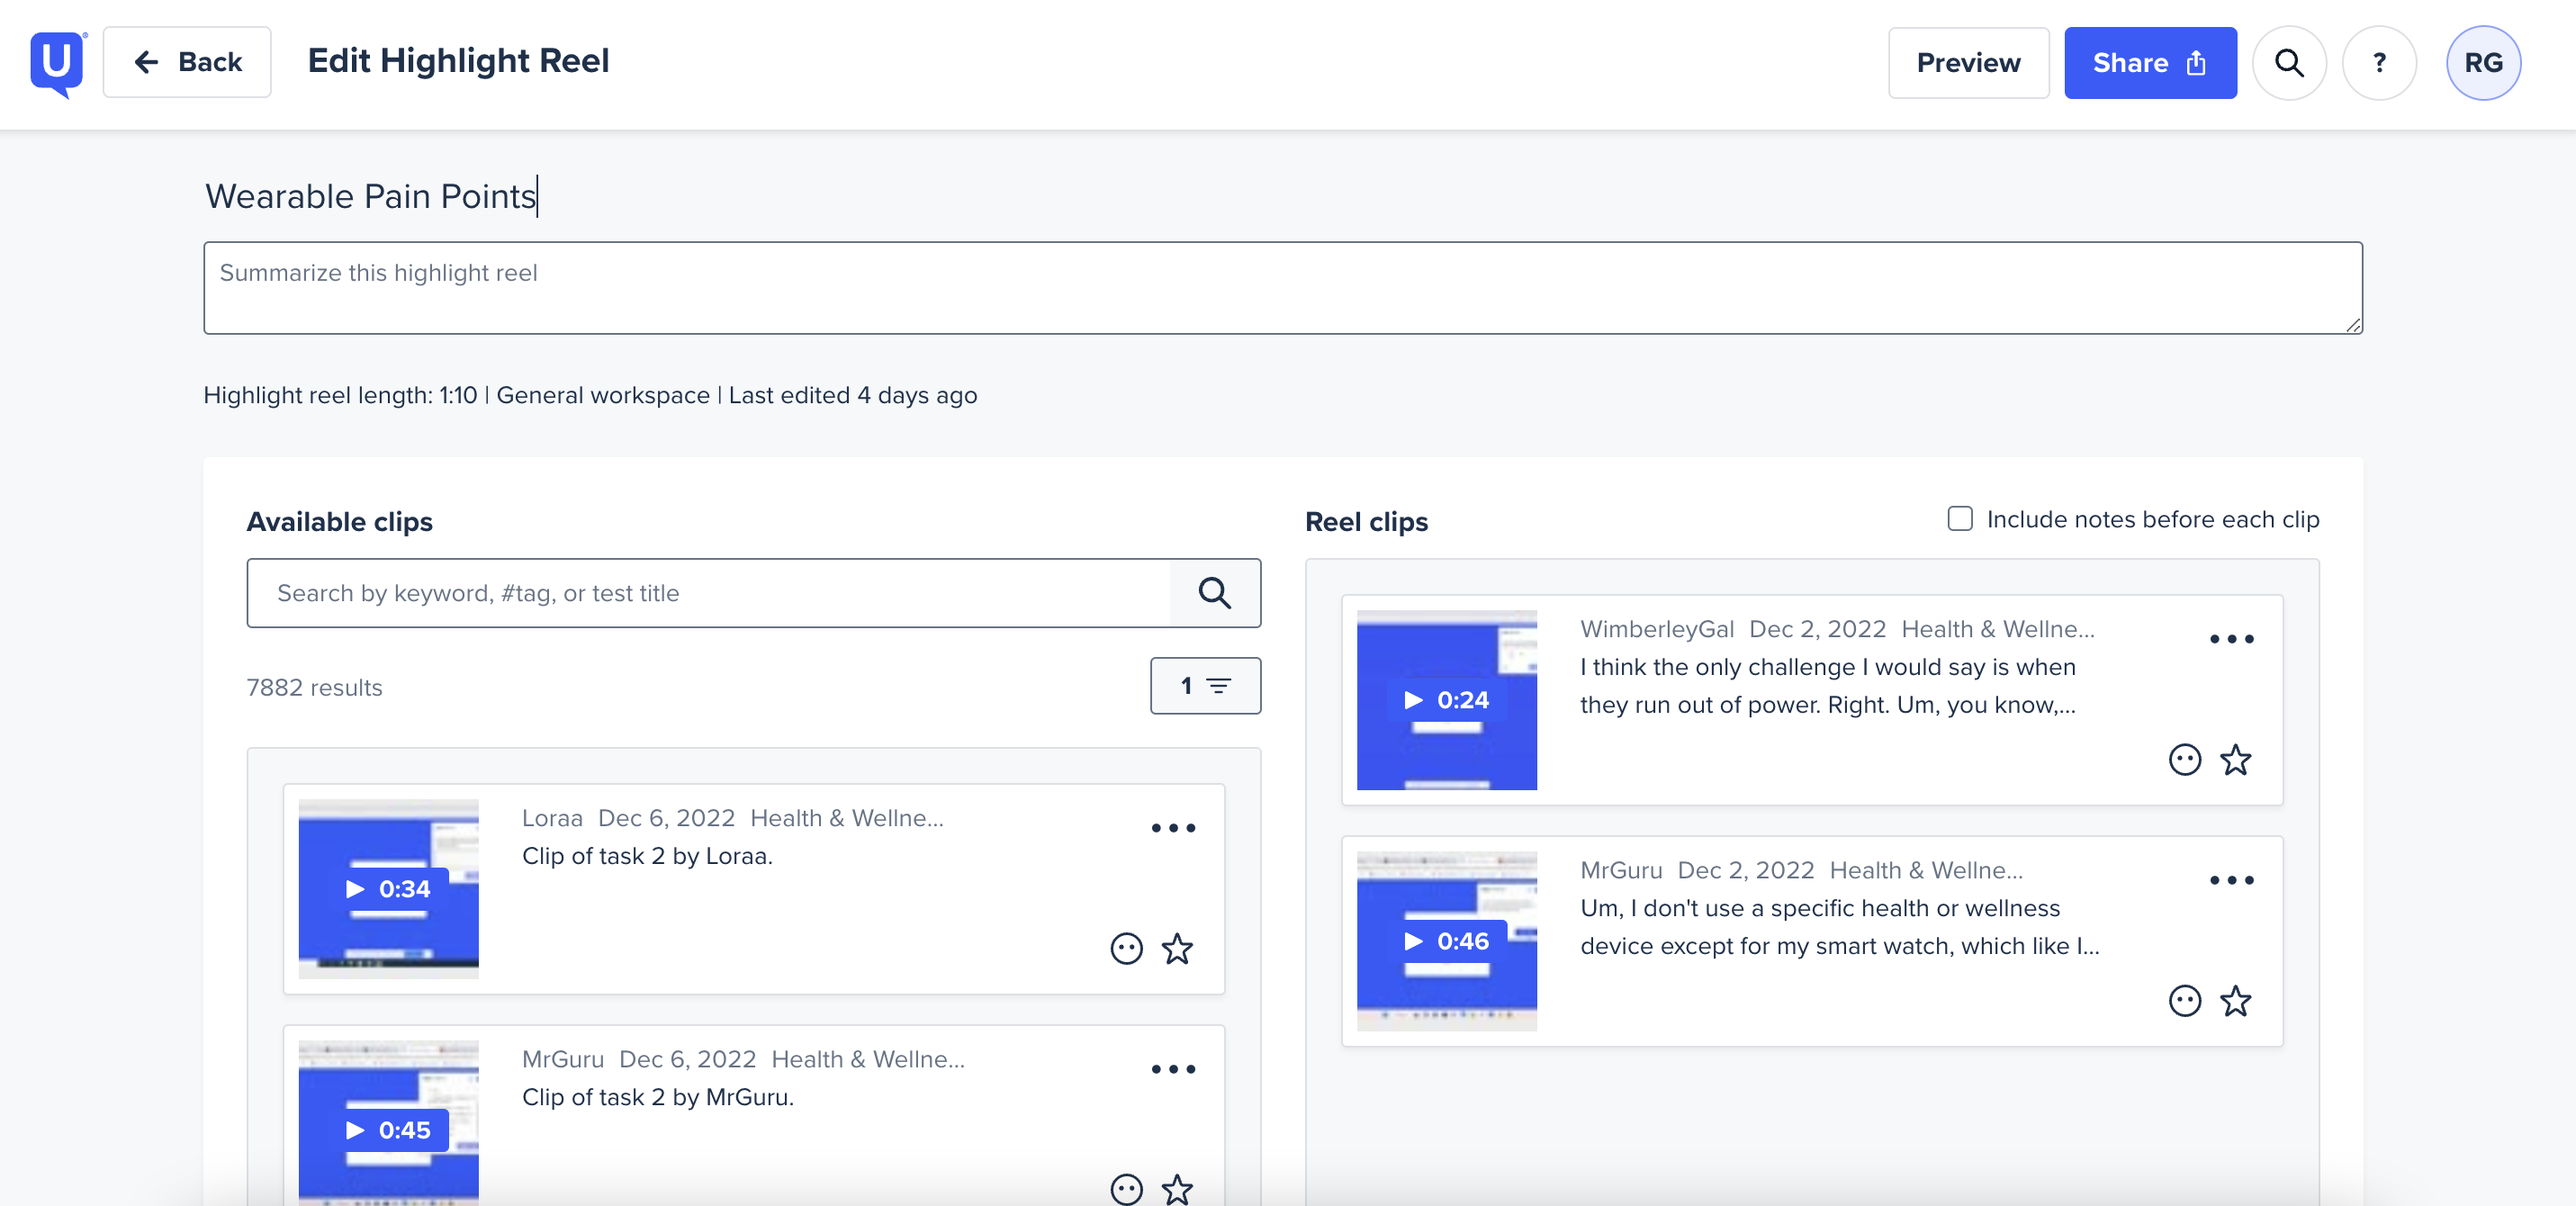
Task: Add reaction to WimberleyGal clip
Action: click(2184, 760)
